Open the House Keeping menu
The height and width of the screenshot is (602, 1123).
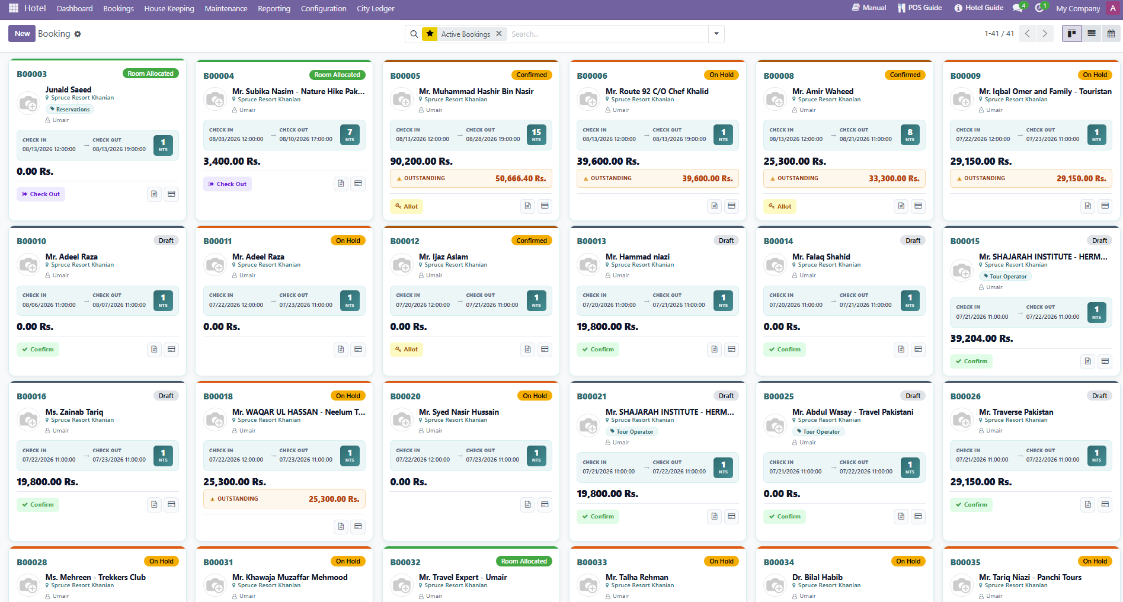click(169, 8)
